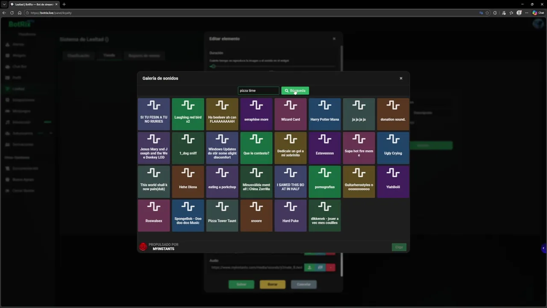Choose the 'Jesus Mary and Joseph' sound tile
Image resolution: width=547 pixels, height=308 pixels.
tap(154, 148)
